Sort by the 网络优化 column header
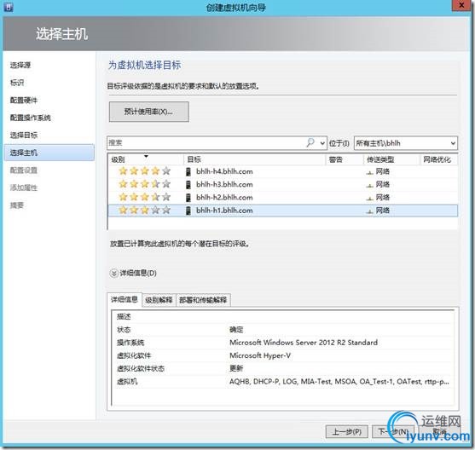The height and width of the screenshot is (450, 475). 438,159
